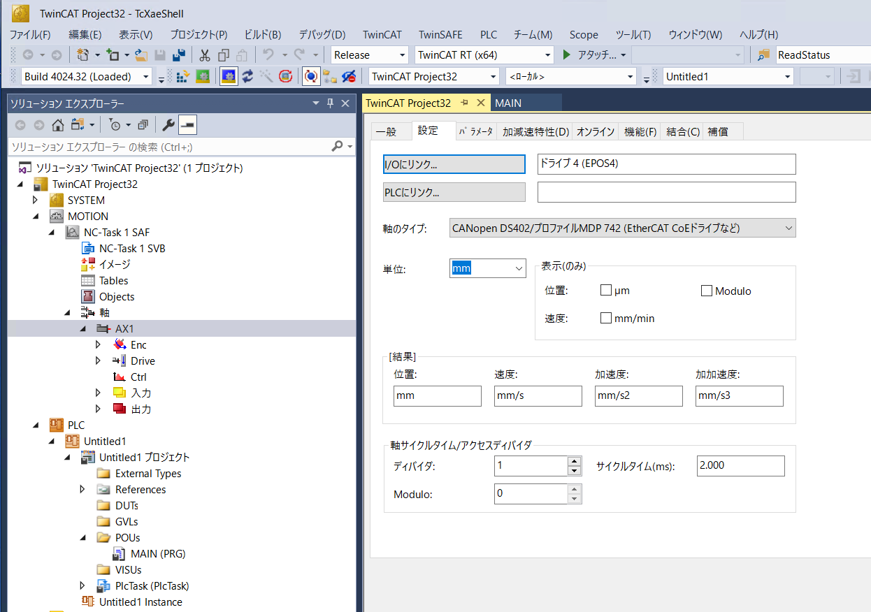Screen dimensions: 871x612
Task: Click the Properties wrench icon
Action: click(x=168, y=125)
